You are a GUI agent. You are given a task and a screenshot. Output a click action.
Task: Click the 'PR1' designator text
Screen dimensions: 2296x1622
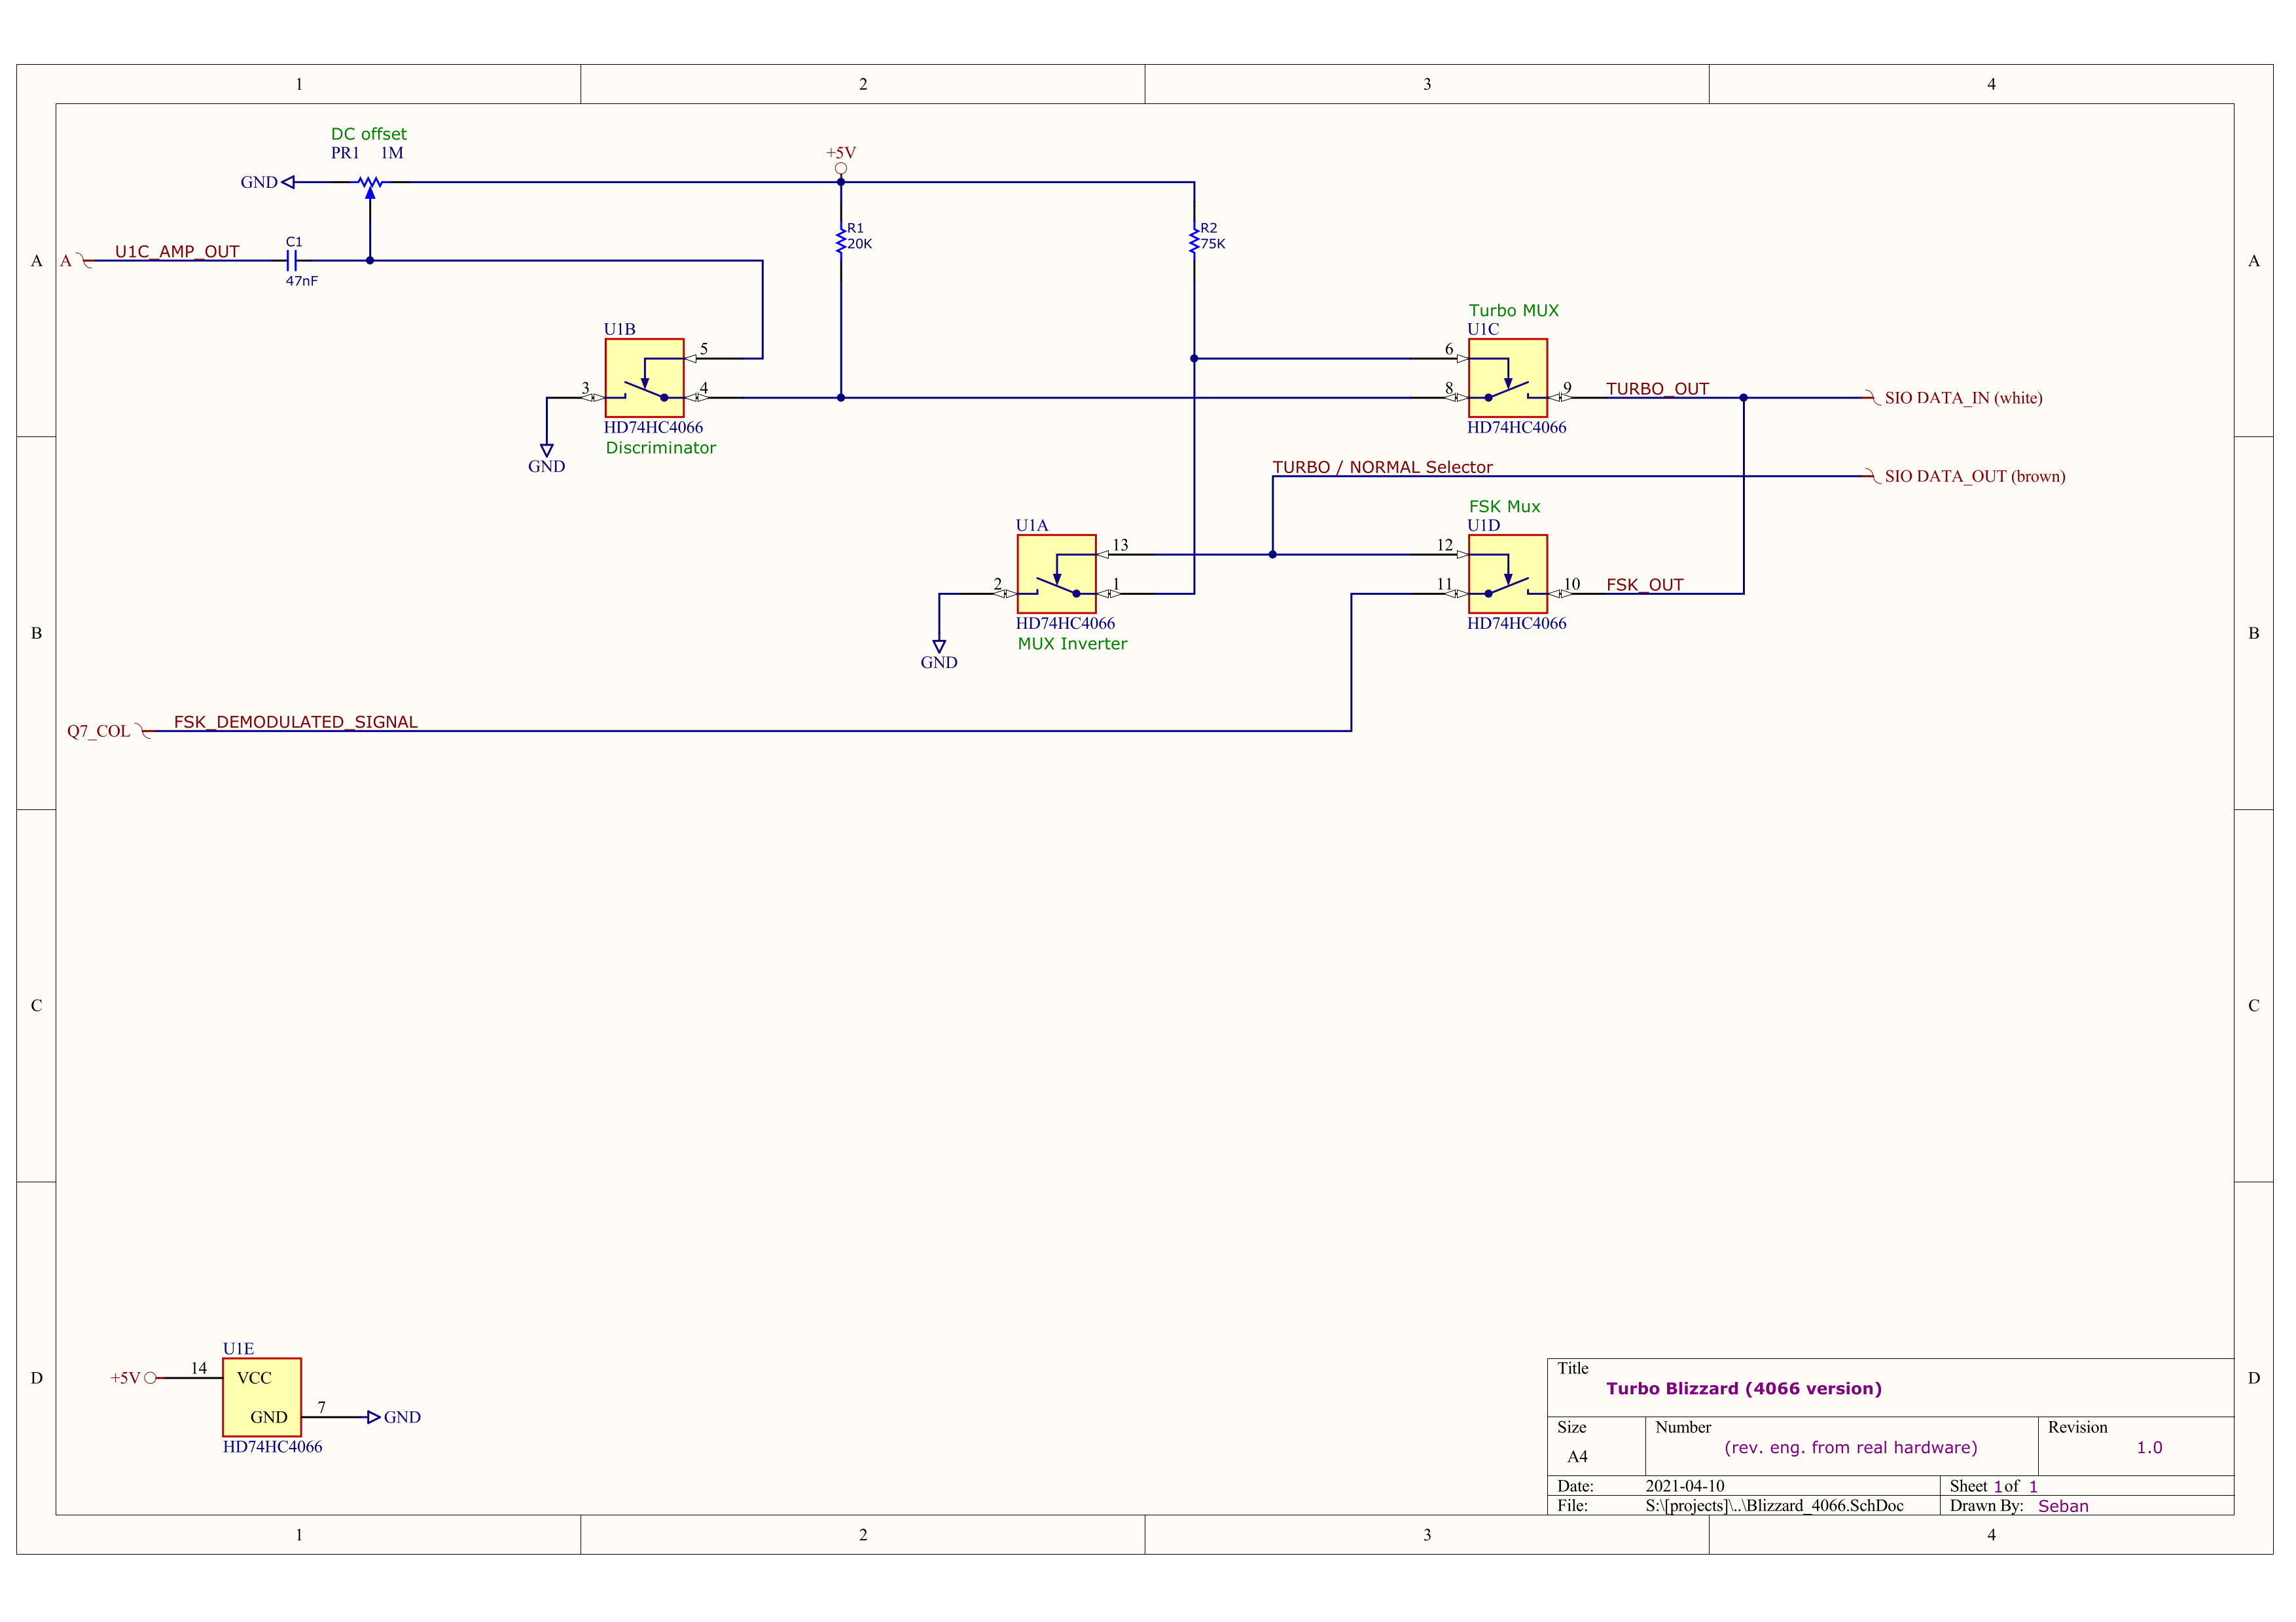click(x=345, y=153)
